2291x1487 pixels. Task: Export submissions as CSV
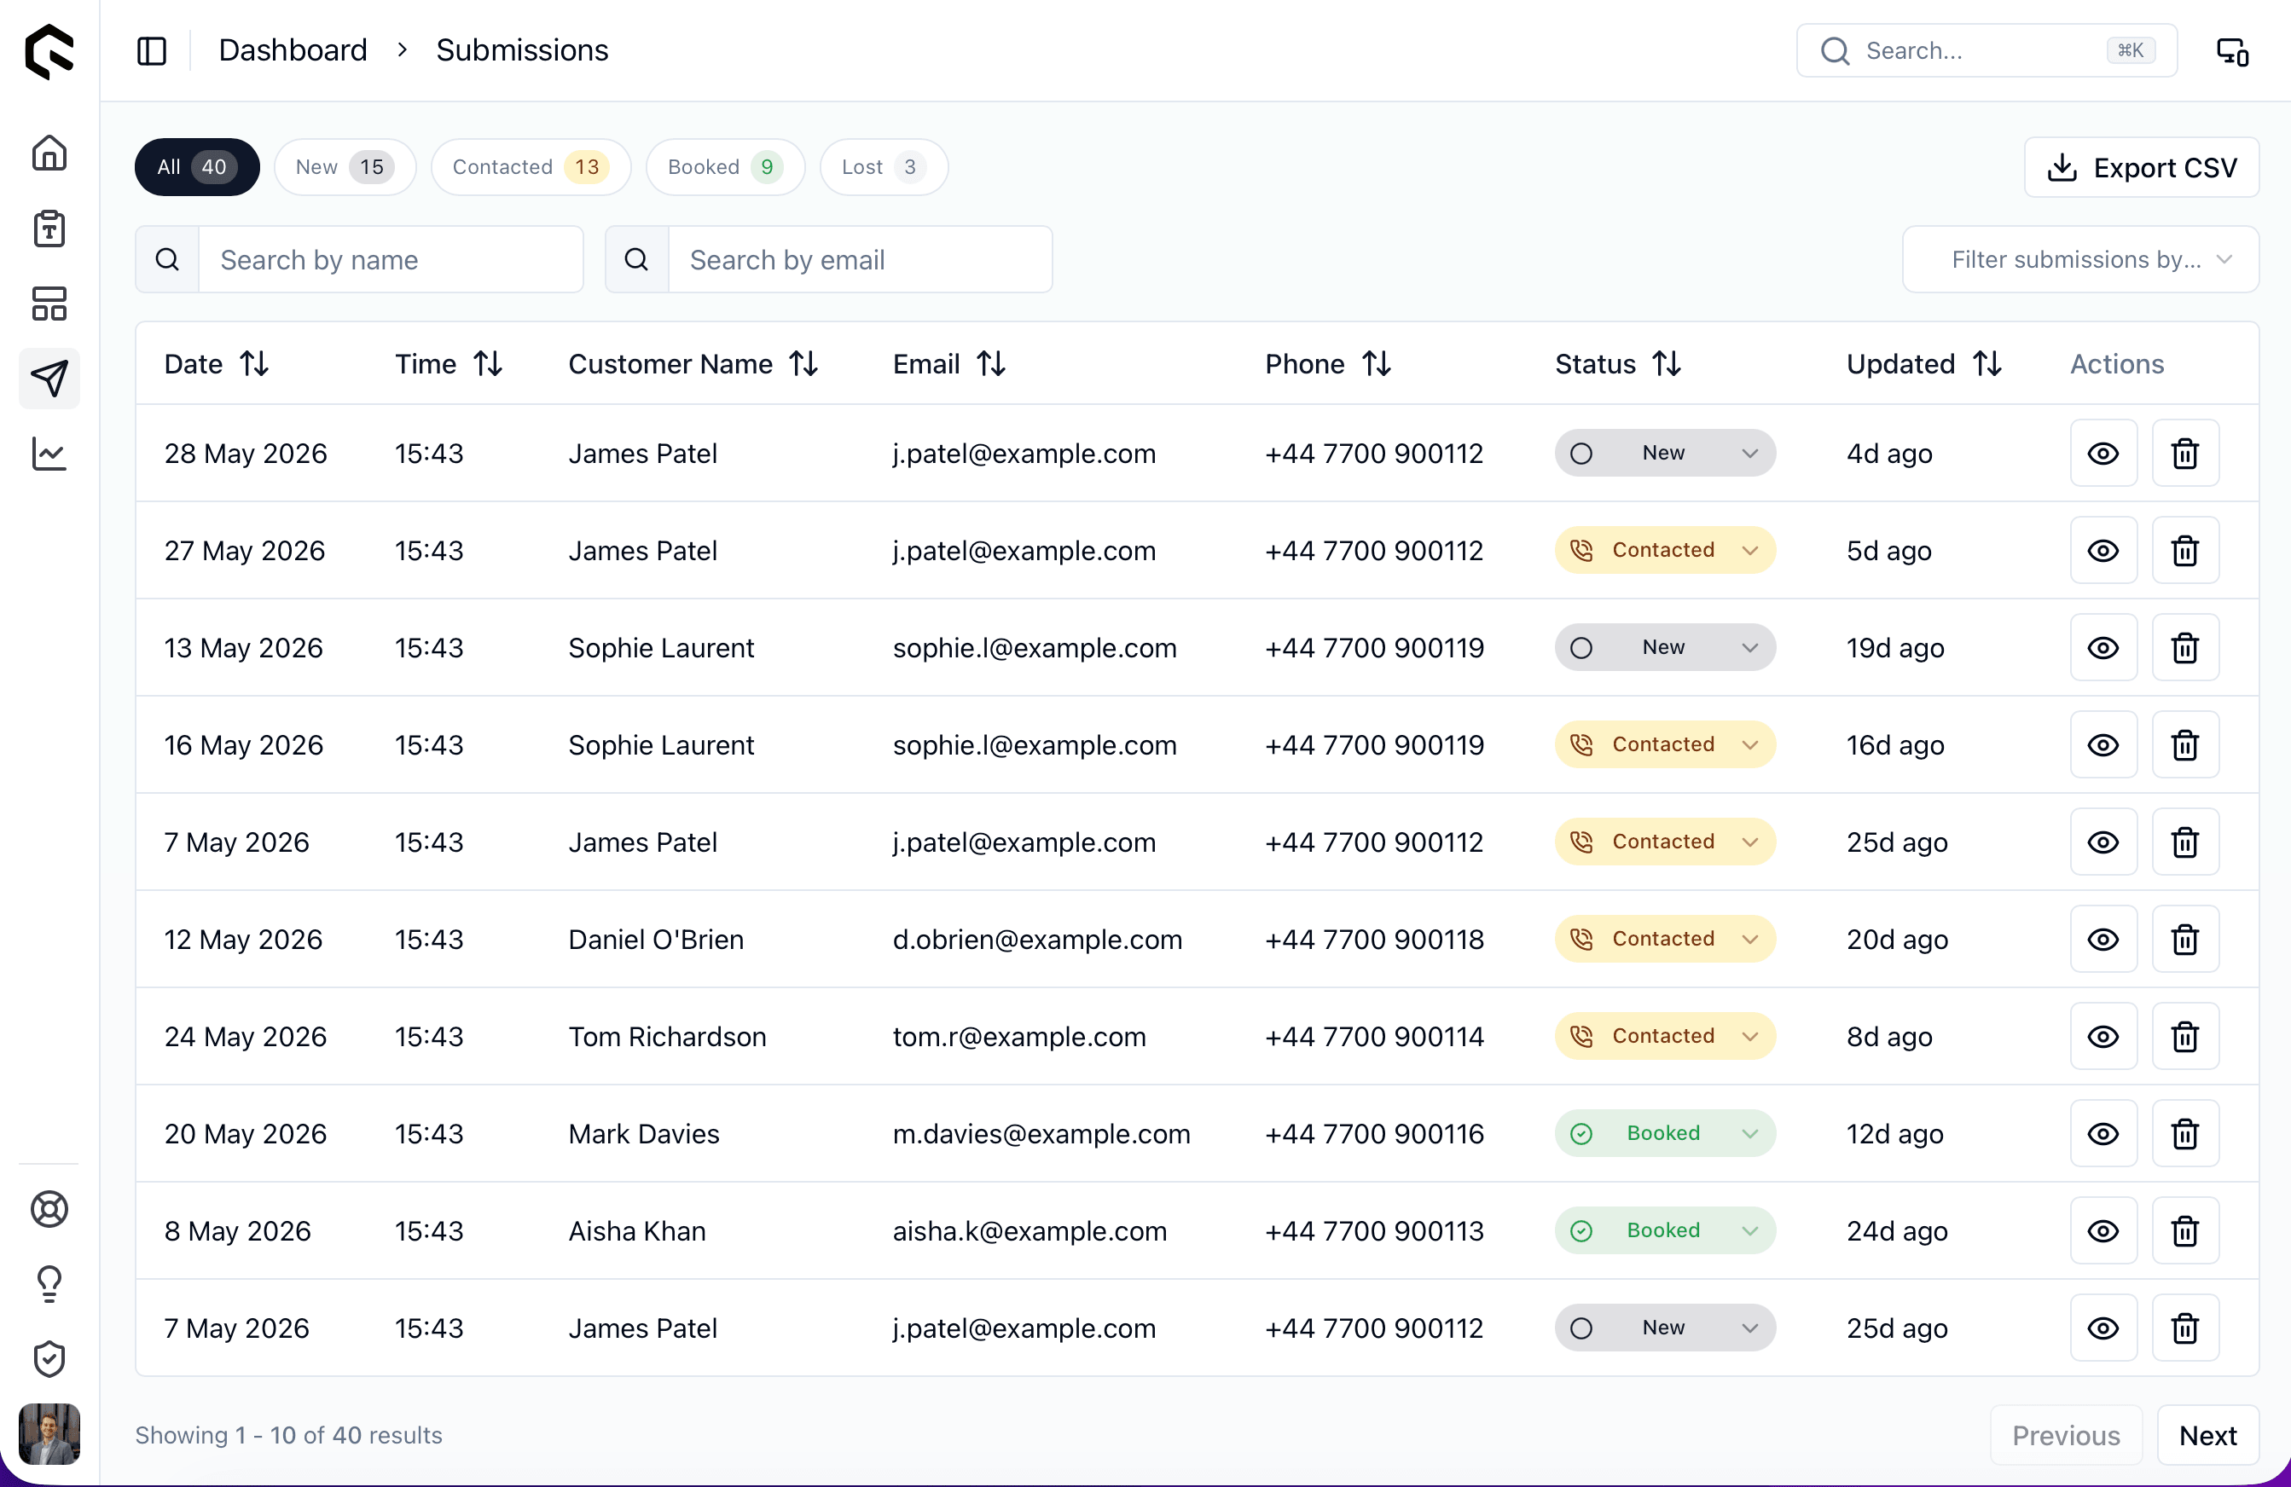click(x=2141, y=167)
